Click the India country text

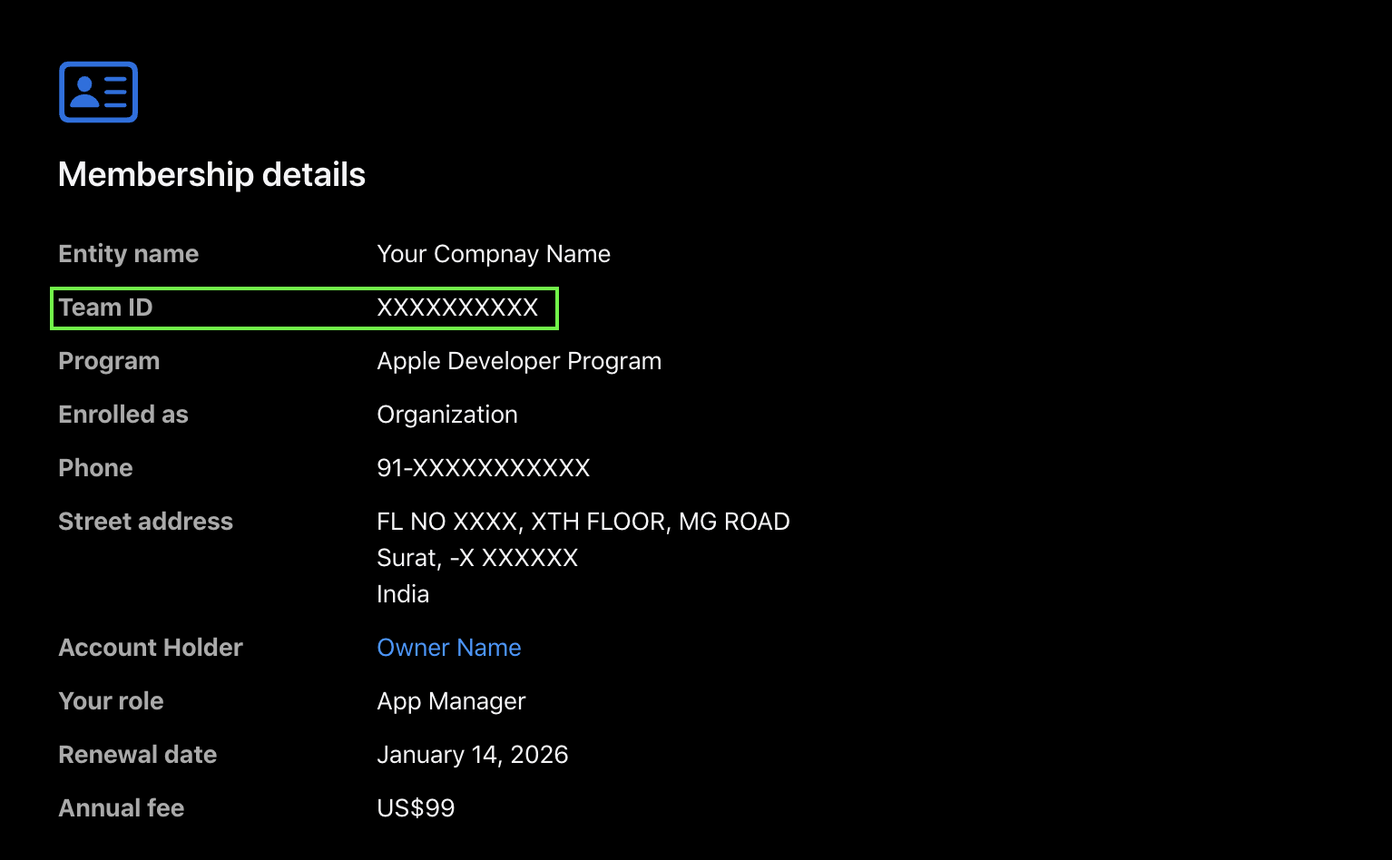coord(403,594)
